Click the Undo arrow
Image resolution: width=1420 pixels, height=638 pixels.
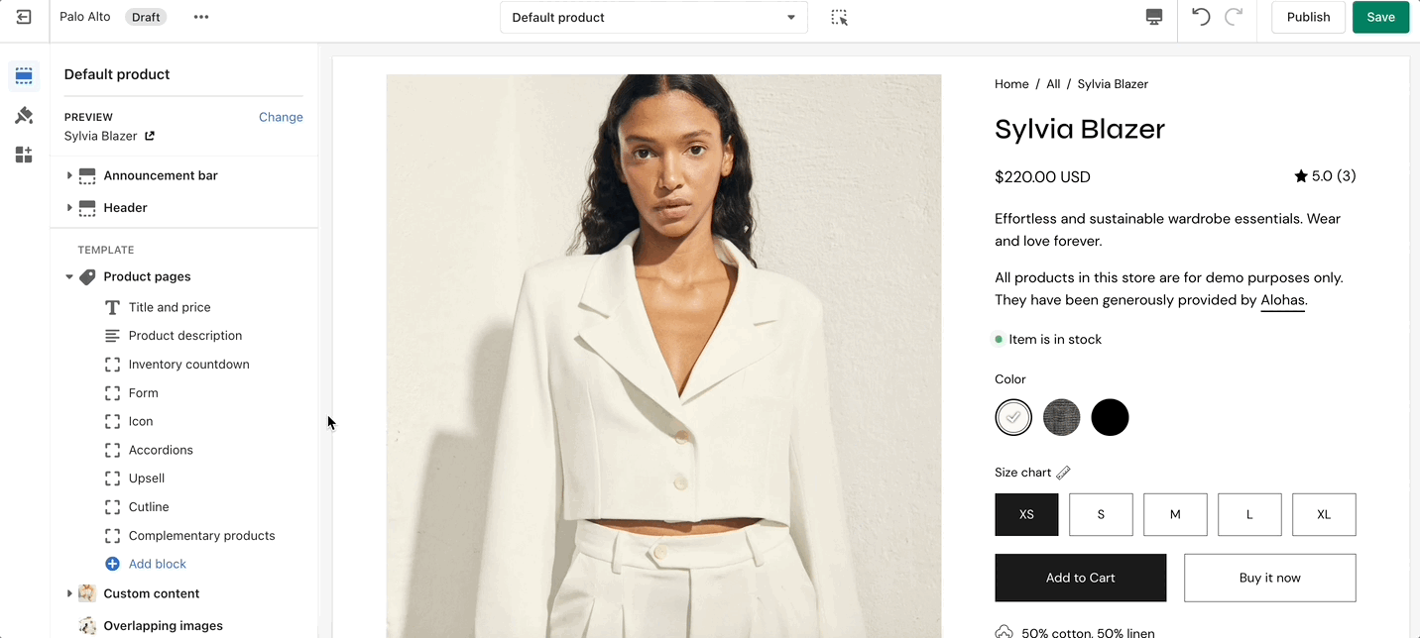point(1201,17)
